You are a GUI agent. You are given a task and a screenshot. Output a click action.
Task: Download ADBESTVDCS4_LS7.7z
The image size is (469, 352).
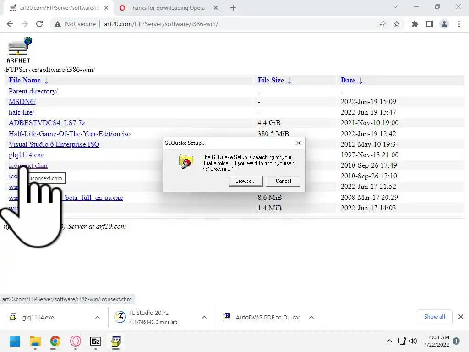47,123
